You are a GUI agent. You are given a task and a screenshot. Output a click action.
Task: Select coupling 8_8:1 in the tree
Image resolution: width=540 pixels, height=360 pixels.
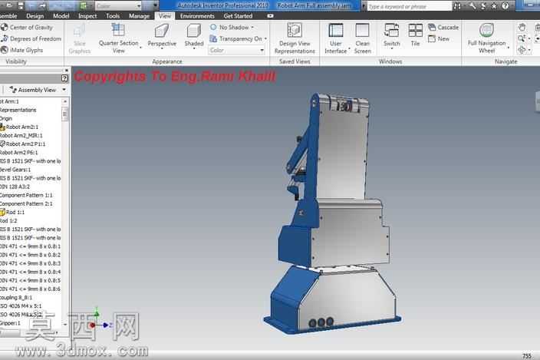pyautogui.click(x=16, y=297)
